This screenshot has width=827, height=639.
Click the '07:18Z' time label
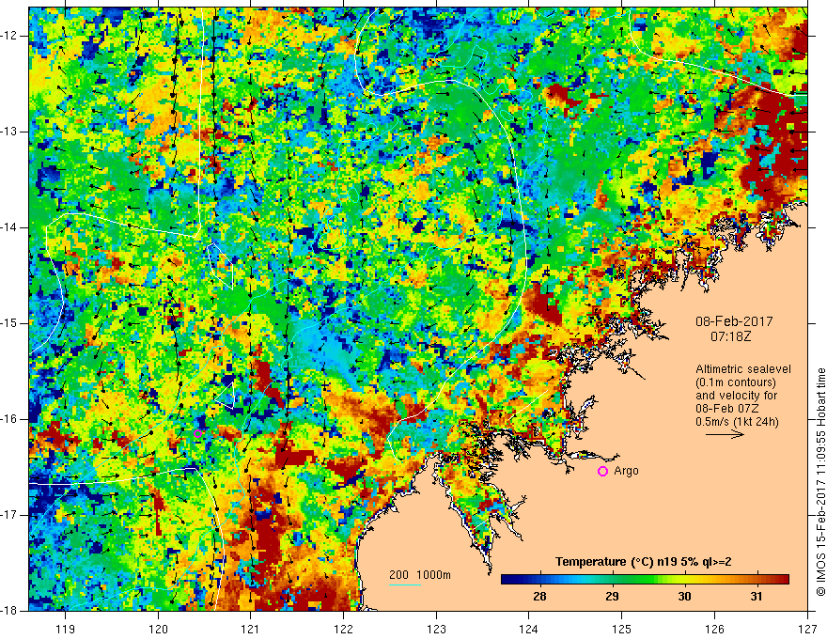click(730, 335)
